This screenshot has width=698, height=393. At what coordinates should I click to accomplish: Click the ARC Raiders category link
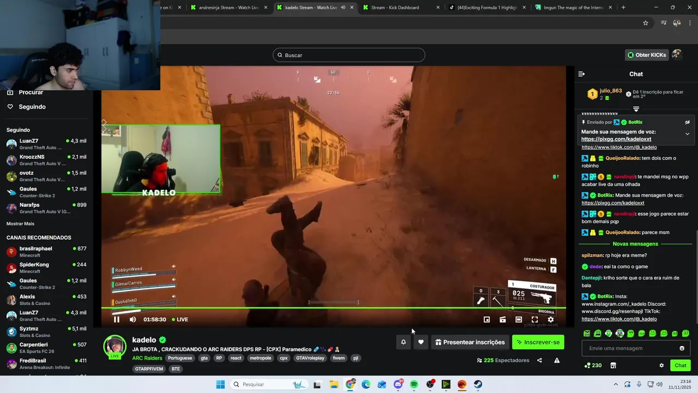tap(147, 358)
